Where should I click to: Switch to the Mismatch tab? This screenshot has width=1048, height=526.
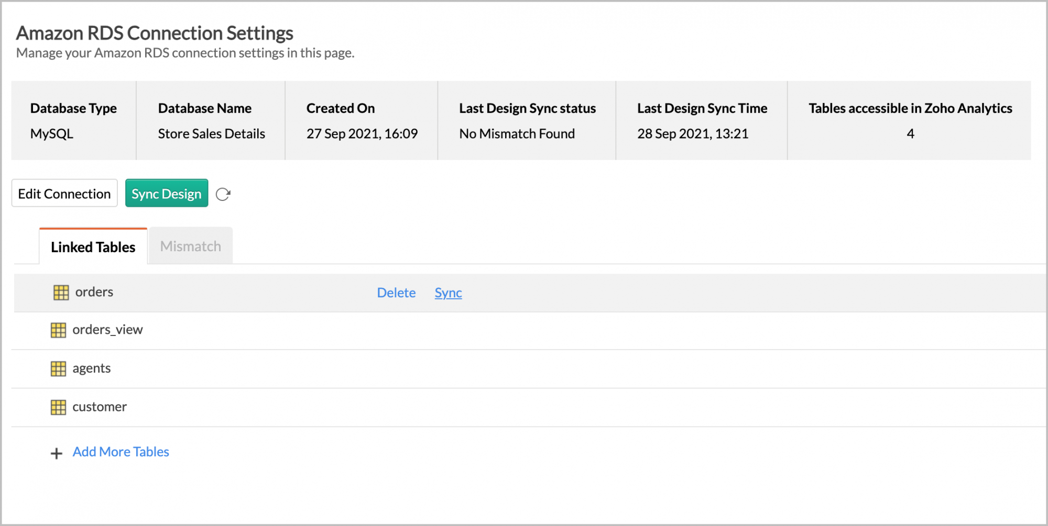191,246
